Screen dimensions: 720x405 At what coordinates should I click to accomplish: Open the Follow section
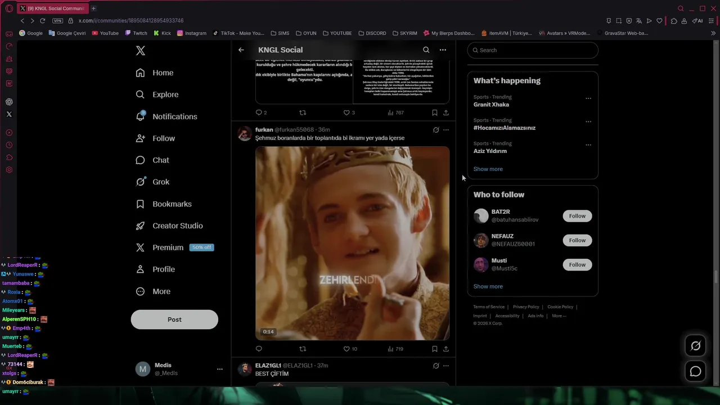pyautogui.click(x=156, y=138)
